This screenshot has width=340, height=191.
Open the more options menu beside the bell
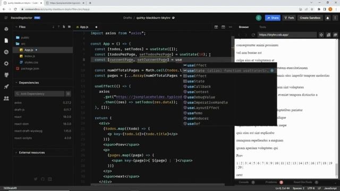pyautogui.click(x=335, y=18)
